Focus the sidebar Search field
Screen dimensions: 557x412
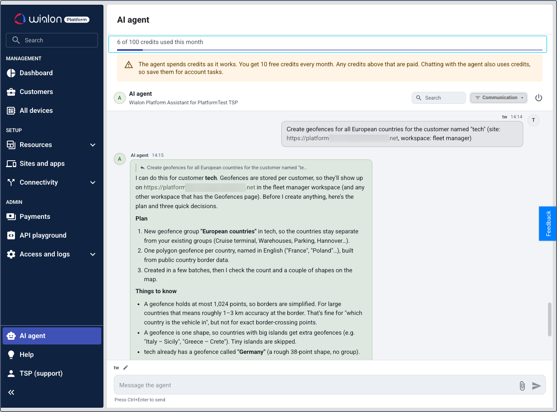pyautogui.click(x=52, y=40)
